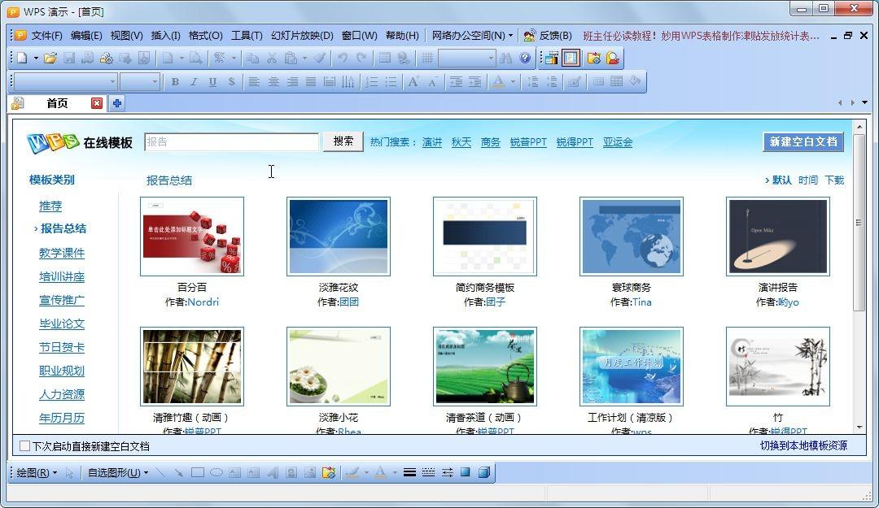Click the Shadow style icon
The height and width of the screenshot is (508, 879).
466,472
